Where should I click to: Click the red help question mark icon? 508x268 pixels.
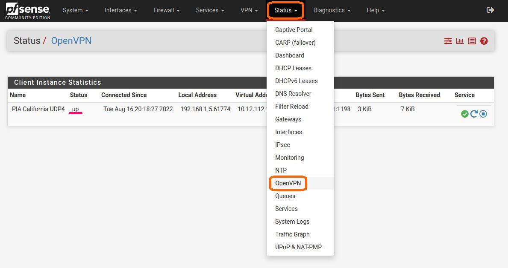484,41
